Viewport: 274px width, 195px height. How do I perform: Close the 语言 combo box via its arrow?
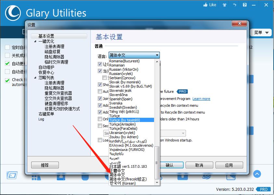pos(157,55)
